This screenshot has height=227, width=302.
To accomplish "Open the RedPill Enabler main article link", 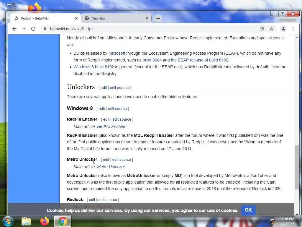I will pyautogui.click(x=111, y=127).
